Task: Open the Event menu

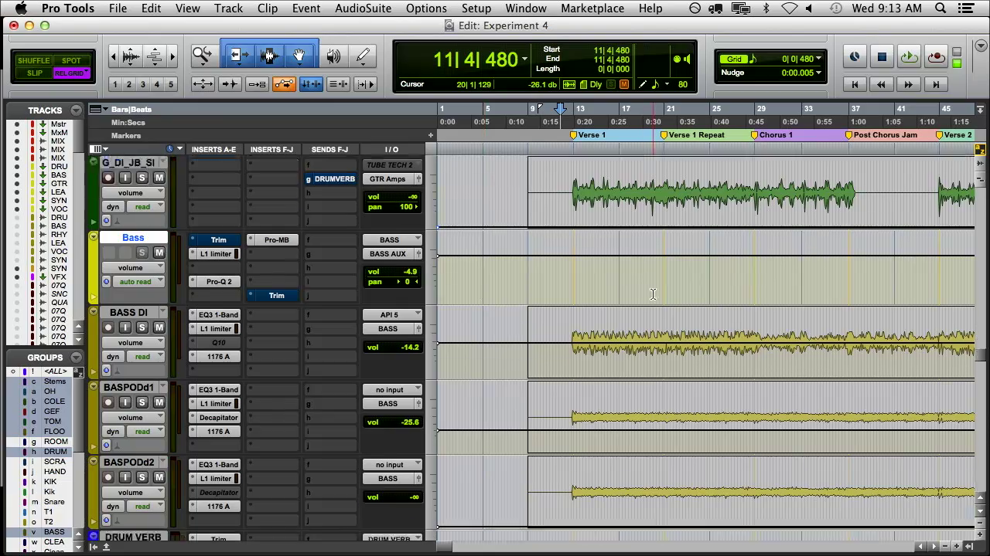Action: [306, 8]
